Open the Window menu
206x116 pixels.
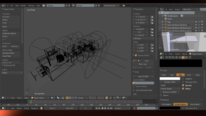click(31, 5)
